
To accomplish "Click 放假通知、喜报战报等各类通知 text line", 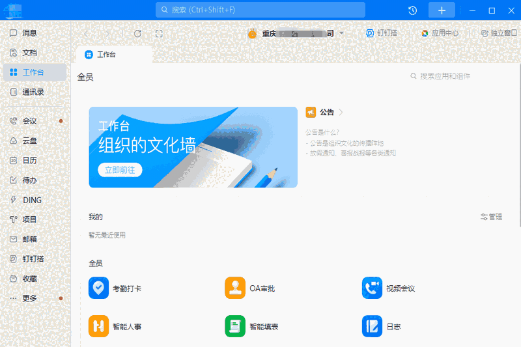I will click(x=351, y=153).
